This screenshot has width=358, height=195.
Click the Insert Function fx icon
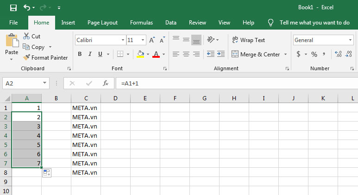[x=105, y=83]
